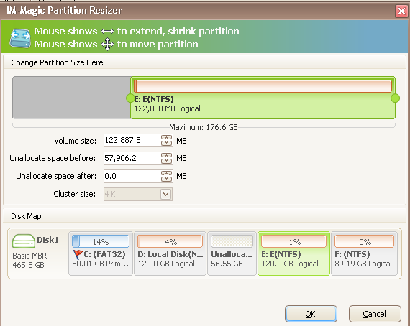Select C: (FAT32) partition in disk map
This screenshot has height=326, width=410.
[101, 253]
